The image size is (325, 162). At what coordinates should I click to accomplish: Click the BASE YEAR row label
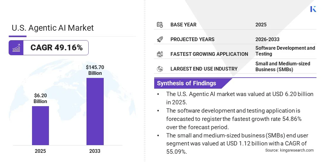pyautogui.click(x=183, y=25)
